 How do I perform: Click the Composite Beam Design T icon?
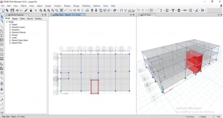pyautogui.click(x=173, y=10)
